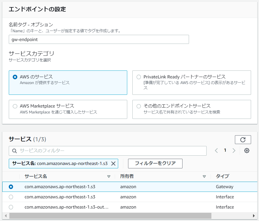Click the search magnifier icon in filter
259x221 pixels.
(14, 151)
